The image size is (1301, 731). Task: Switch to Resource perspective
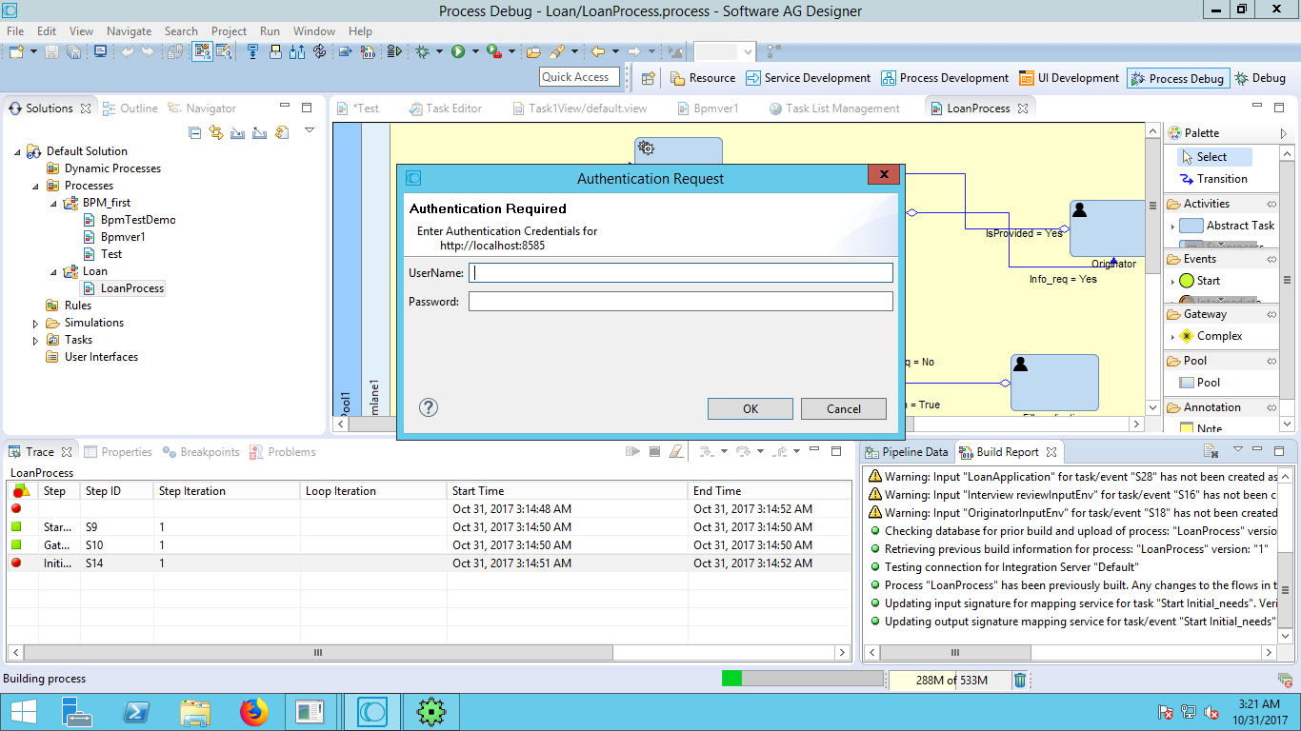tap(703, 78)
